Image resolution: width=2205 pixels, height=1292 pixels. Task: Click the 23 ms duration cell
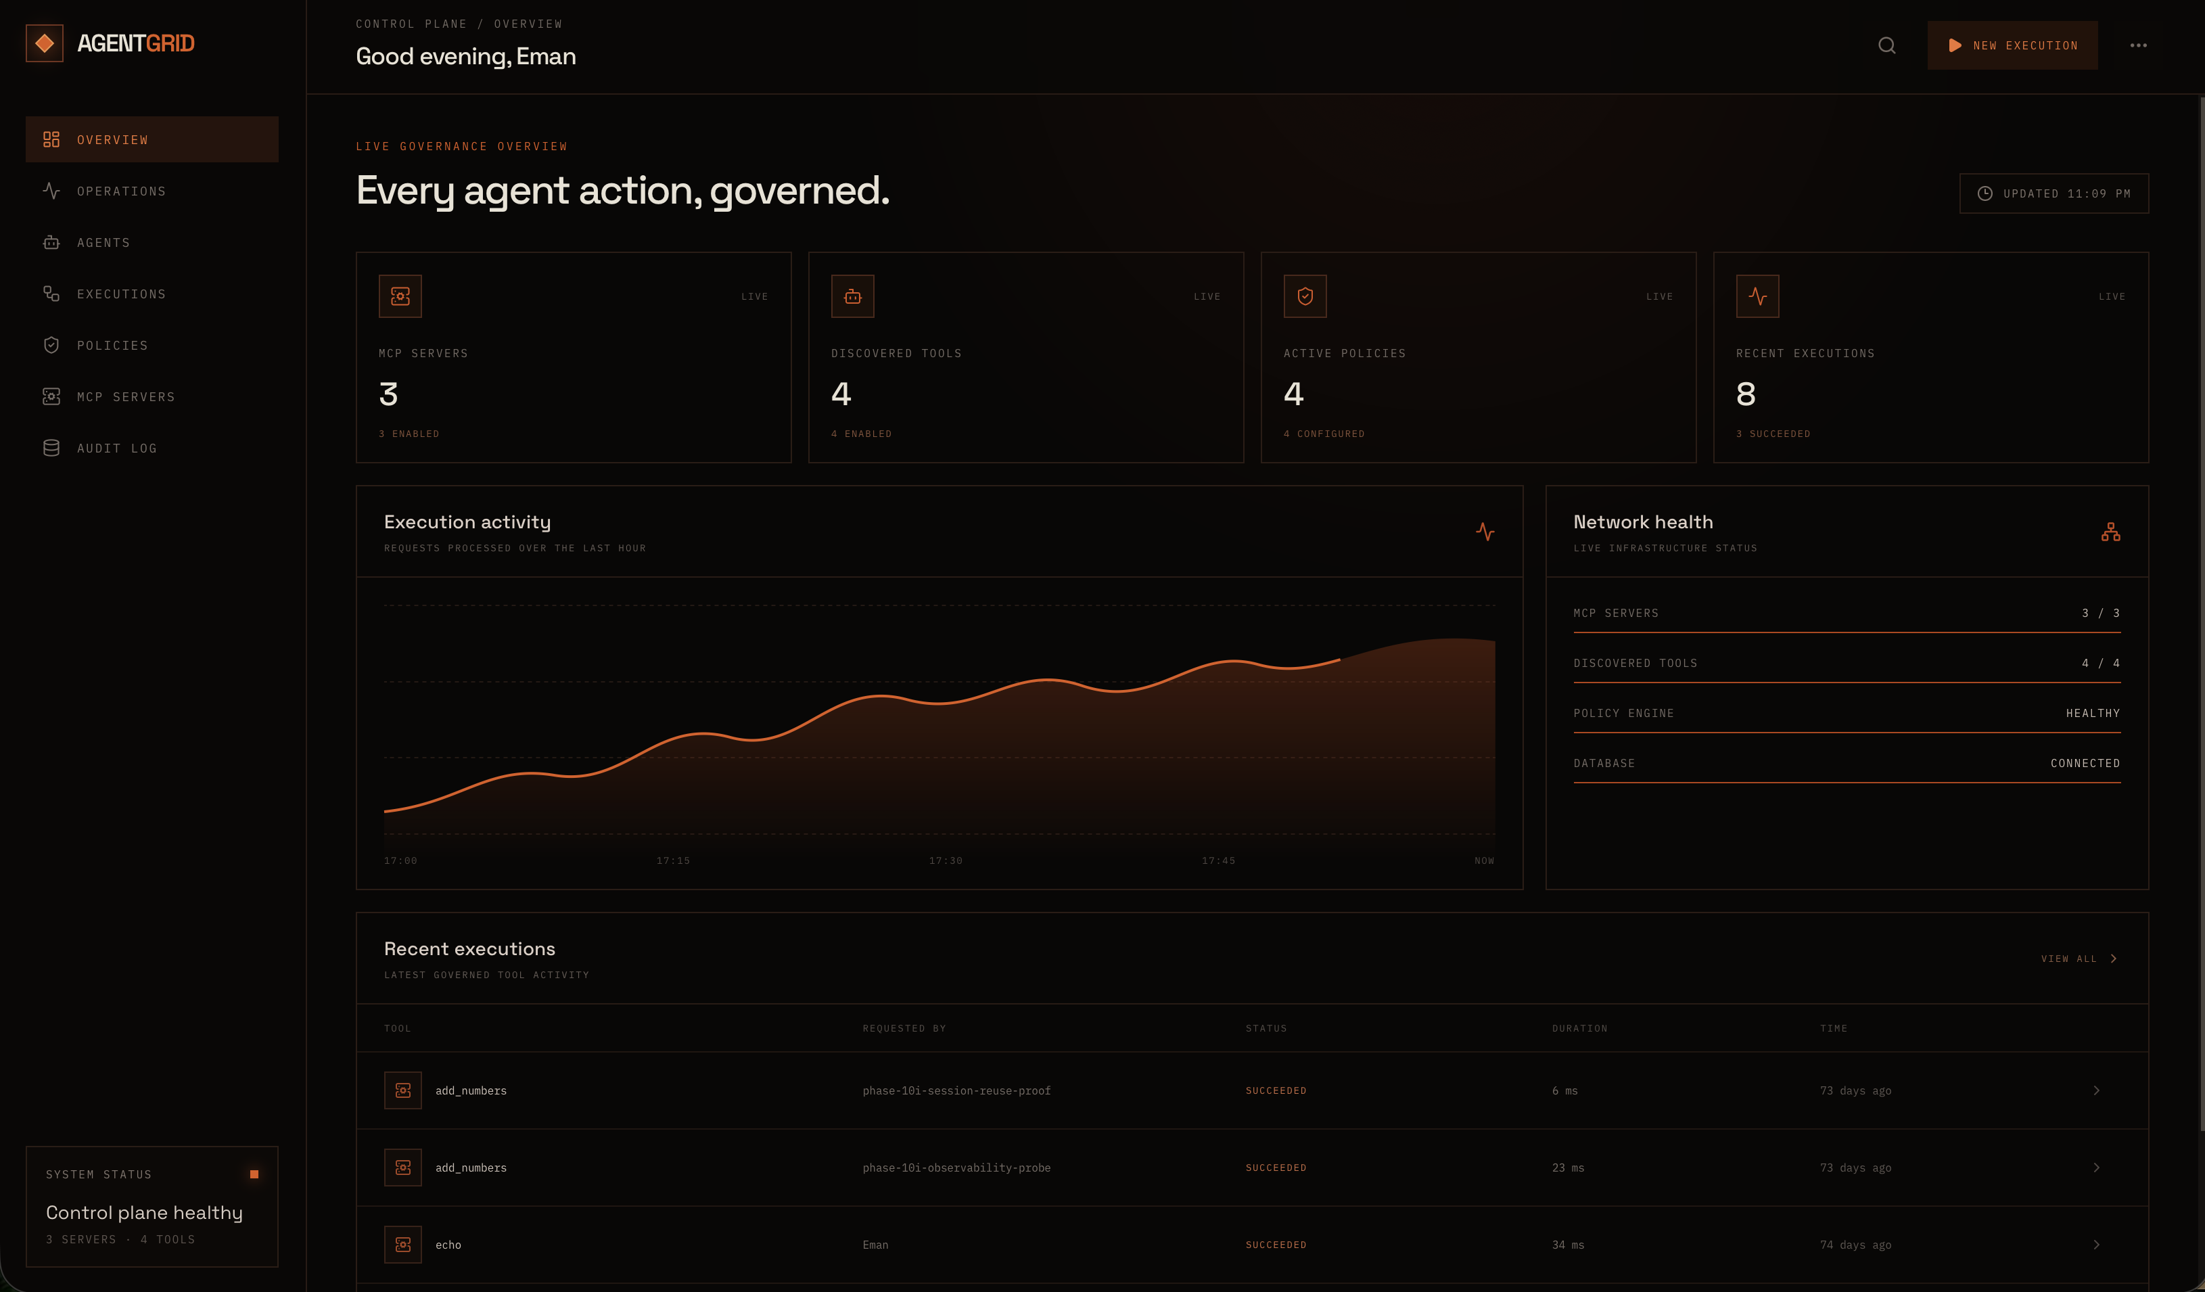pos(1568,1168)
